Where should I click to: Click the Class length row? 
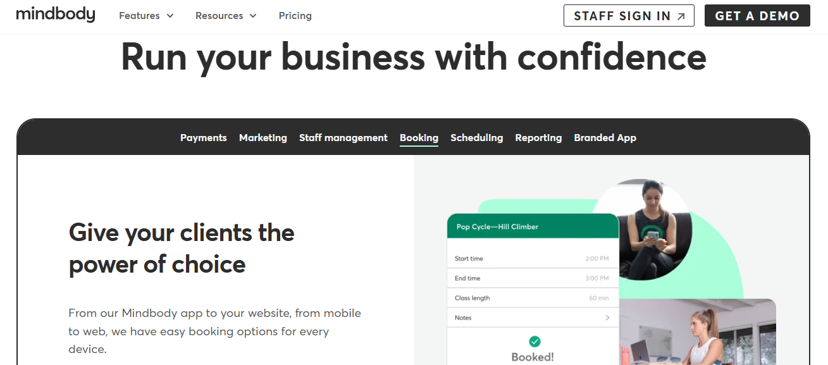click(x=532, y=298)
